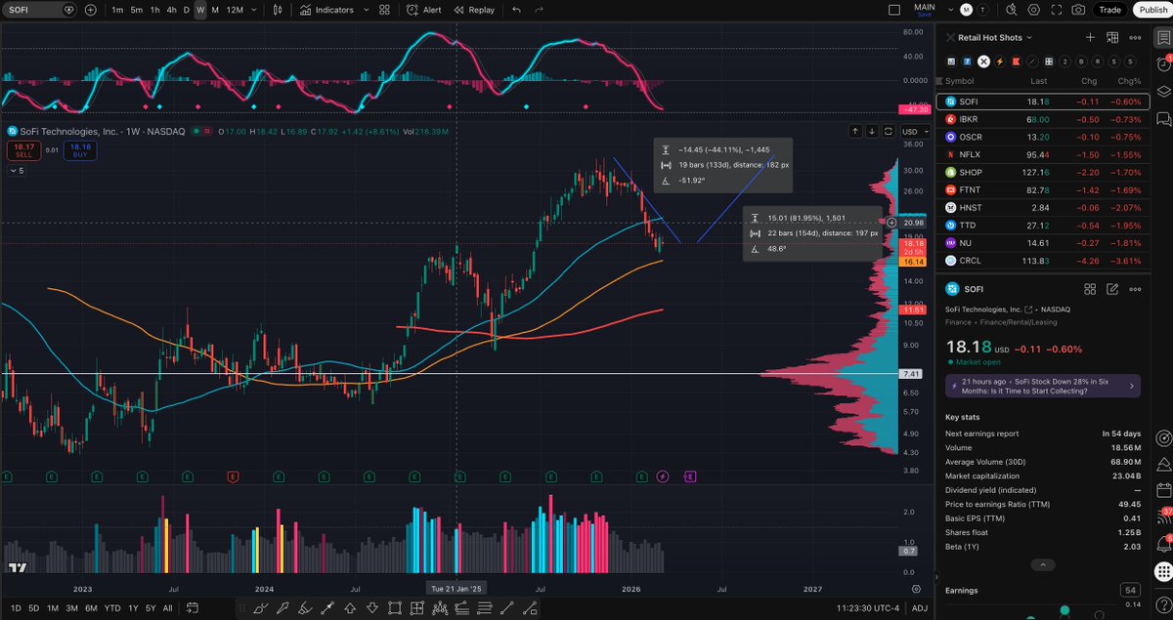Open the layout setup square icon
This screenshot has width=1173, height=620.
pos(894,10)
